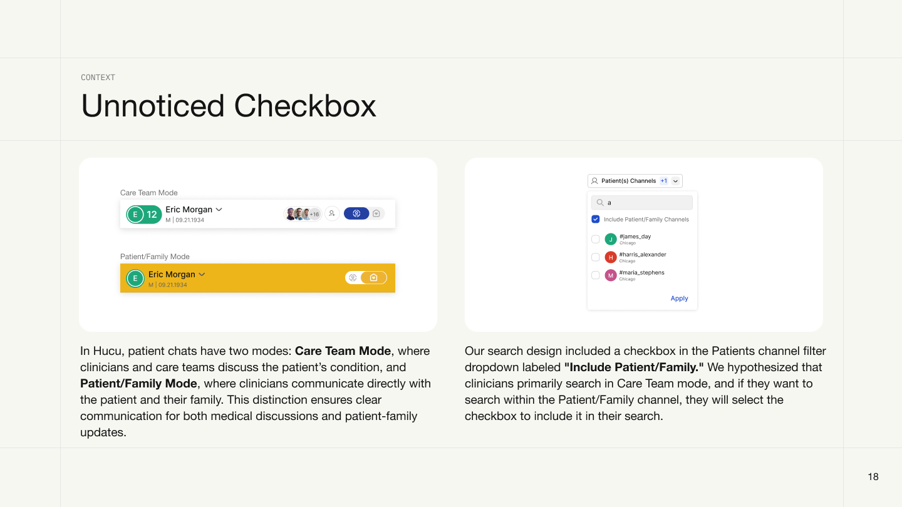
Task: Click Apply in the channel filter
Action: click(679, 299)
